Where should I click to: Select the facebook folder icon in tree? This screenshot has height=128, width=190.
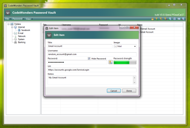pyautogui.click(x=19, y=30)
